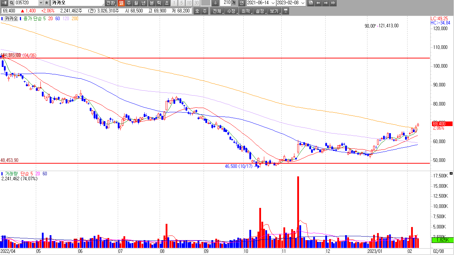Click the collapse toolbar double-arrow icon
454x255 pixels.
[x=286, y=11]
